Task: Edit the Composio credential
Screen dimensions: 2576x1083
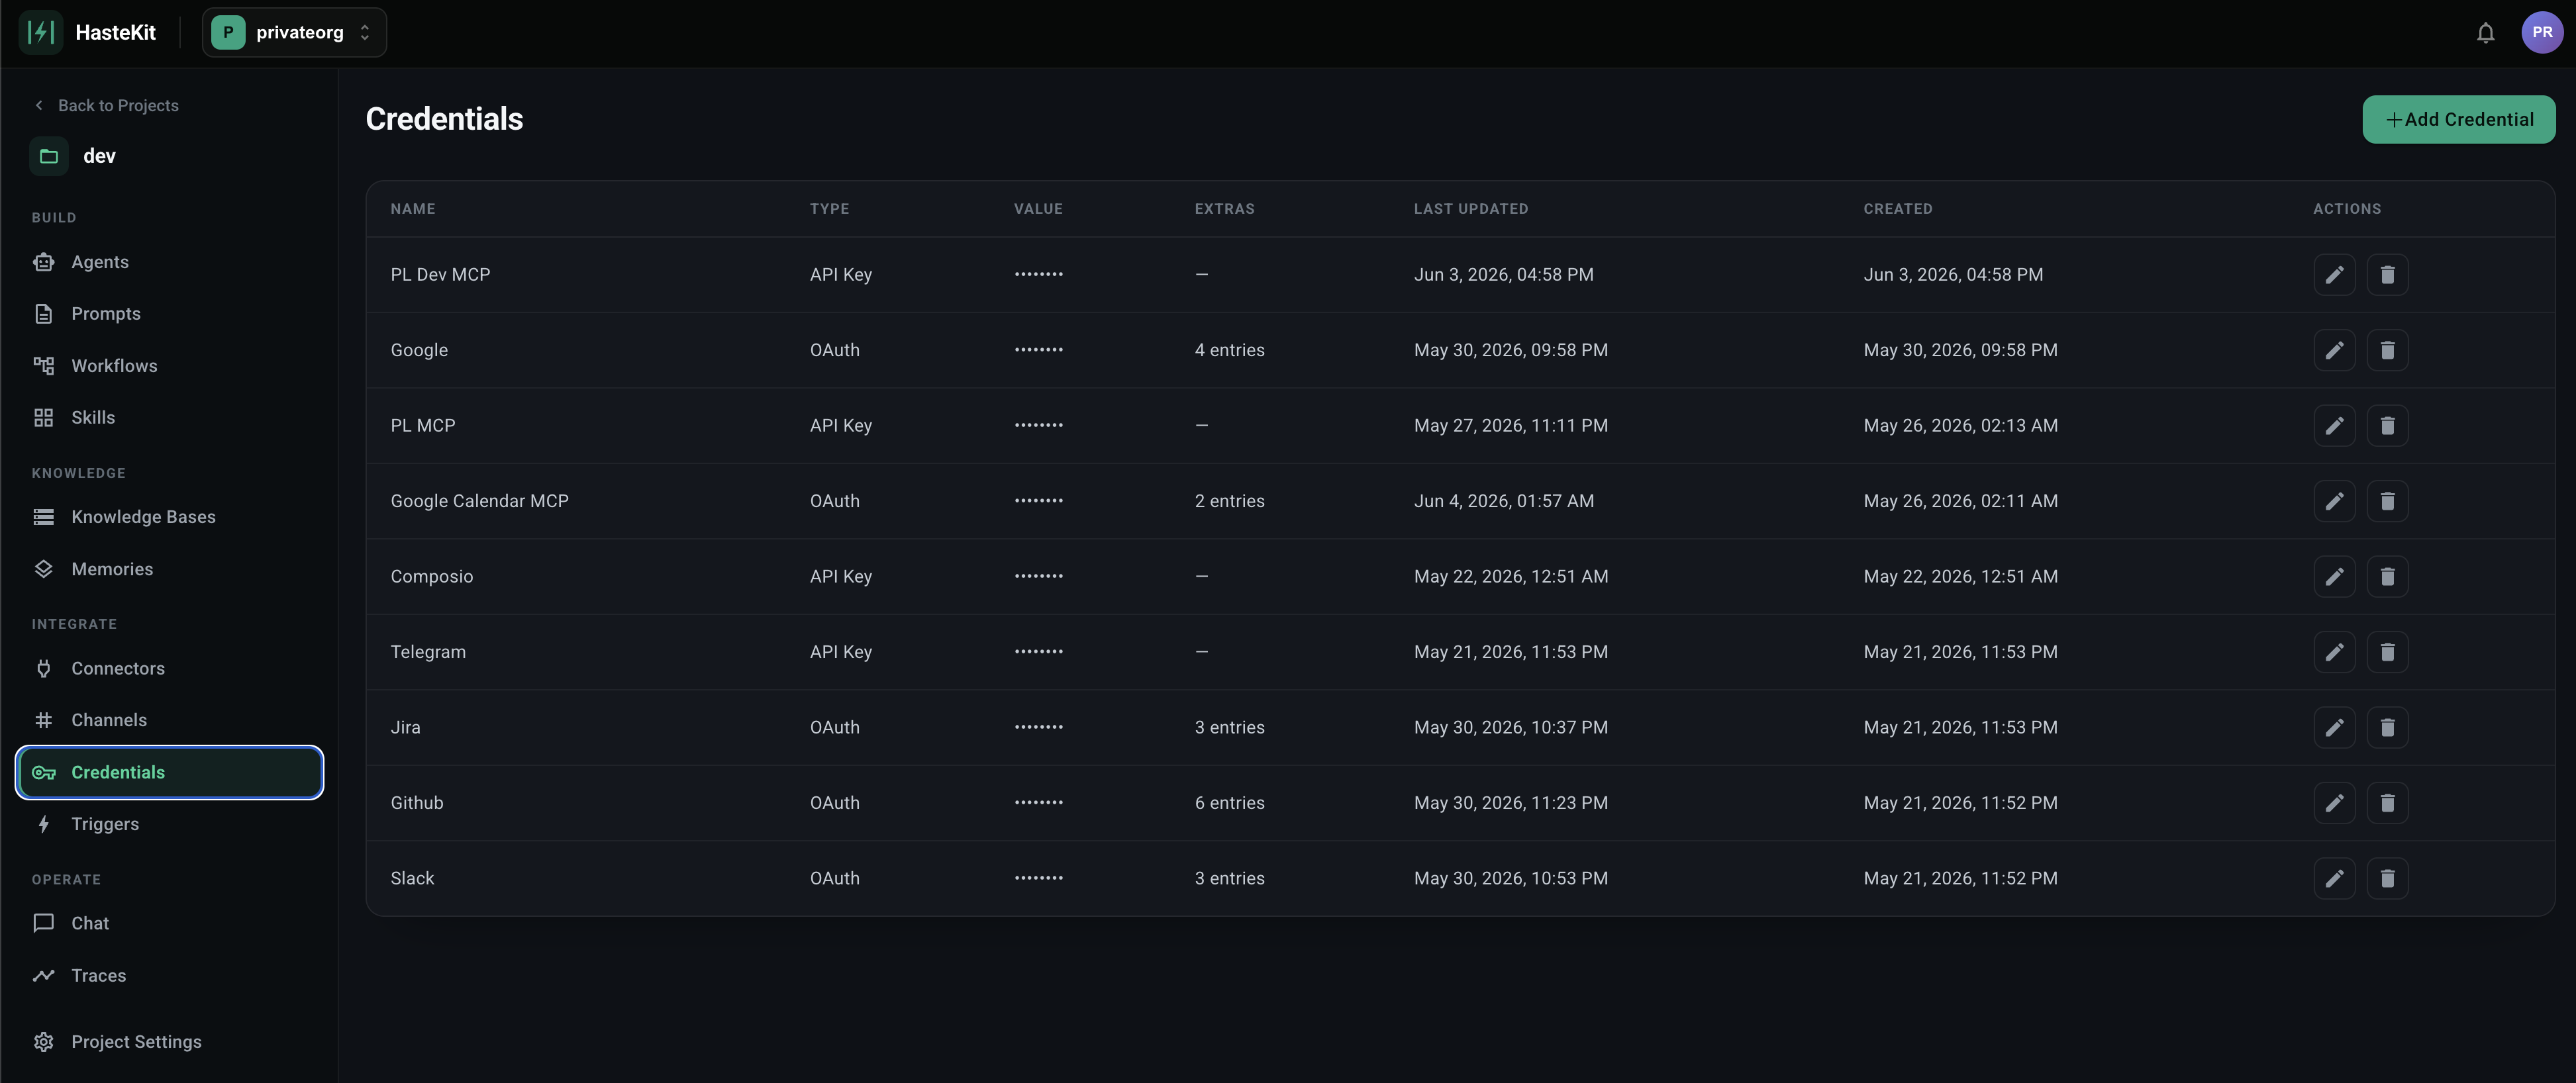Action: point(2334,577)
